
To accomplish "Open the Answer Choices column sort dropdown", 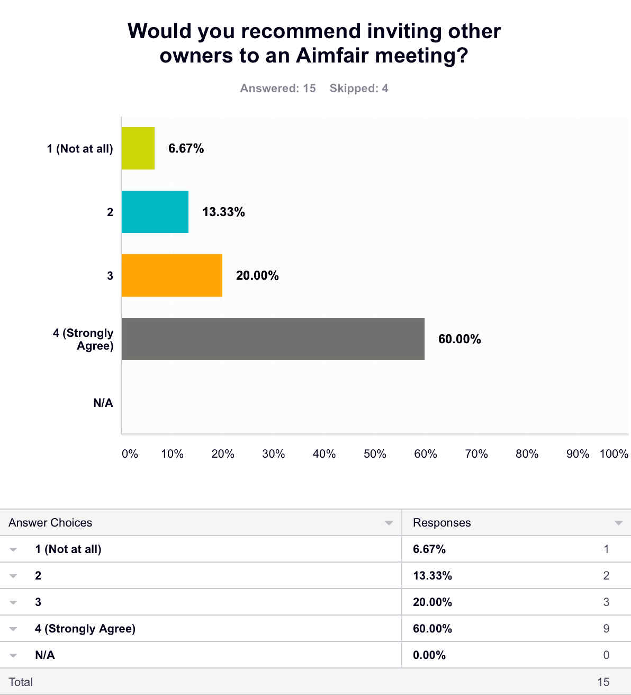I will pos(389,523).
